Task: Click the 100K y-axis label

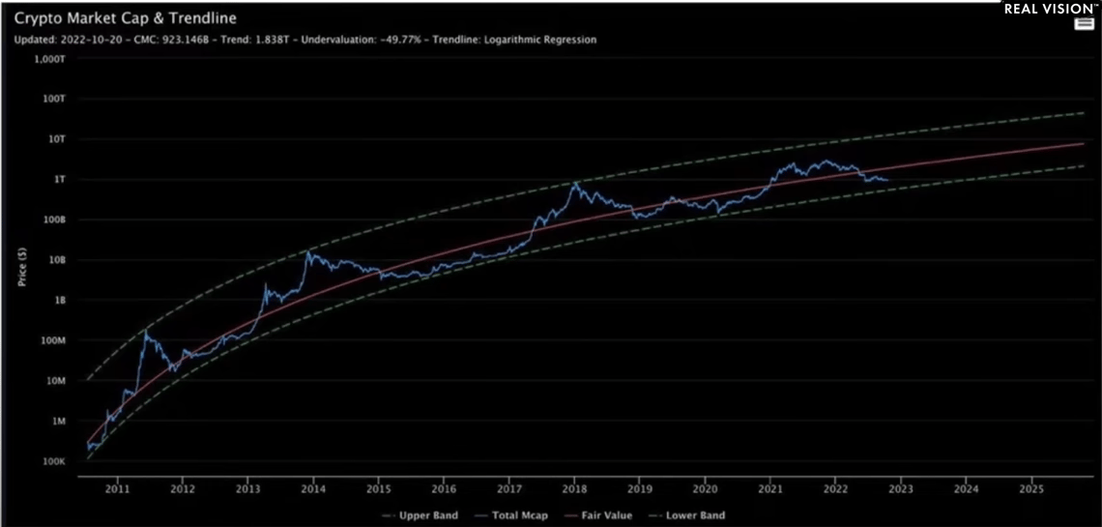Action: (x=52, y=462)
